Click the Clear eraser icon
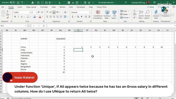176x99 pixels. pyautogui.click(x=134, y=18)
